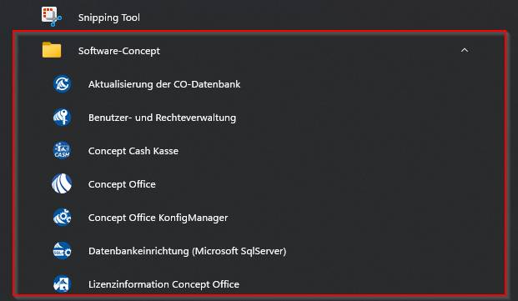Click the striped globe Concept Office icon
518x301 pixels.
[x=62, y=183]
